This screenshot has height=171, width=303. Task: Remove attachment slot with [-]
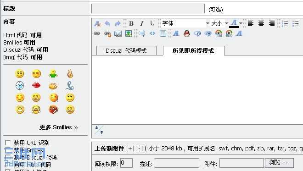coord(139,149)
